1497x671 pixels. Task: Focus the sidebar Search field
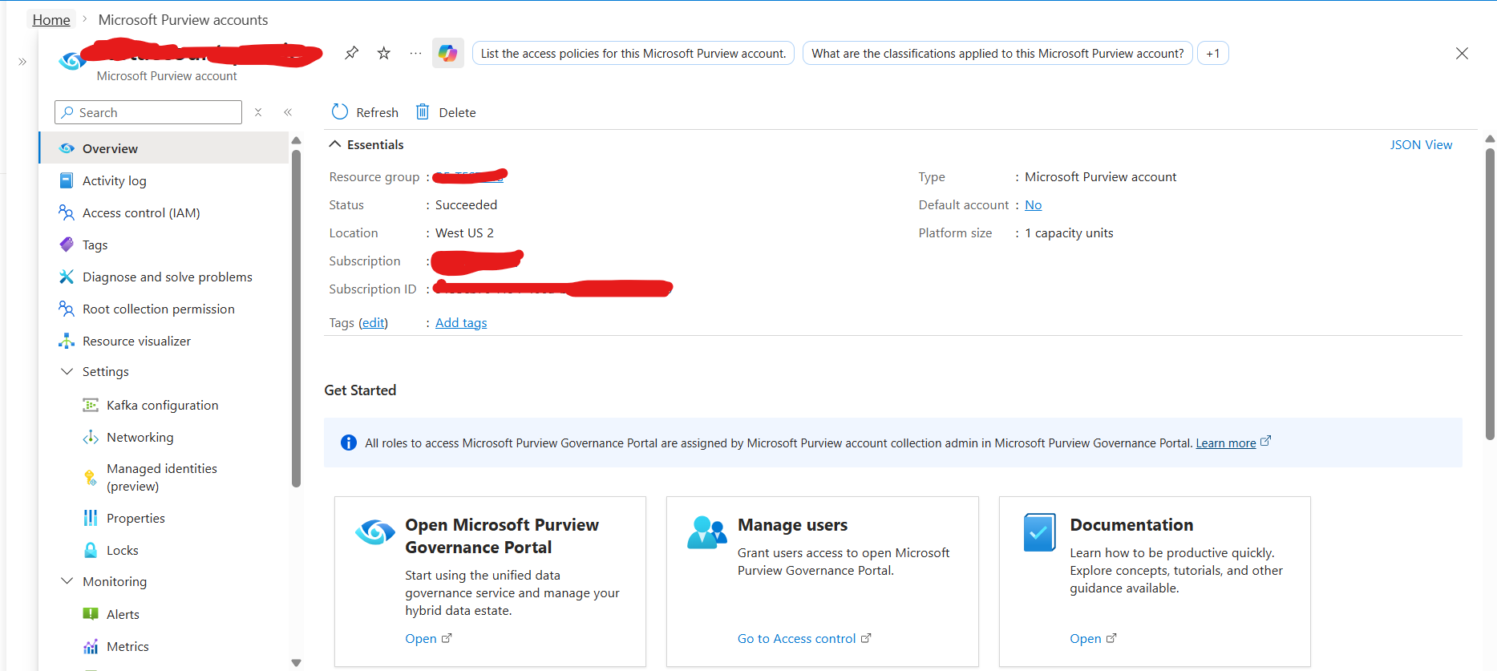(x=148, y=112)
